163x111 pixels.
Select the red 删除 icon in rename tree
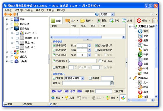tap(140, 41)
